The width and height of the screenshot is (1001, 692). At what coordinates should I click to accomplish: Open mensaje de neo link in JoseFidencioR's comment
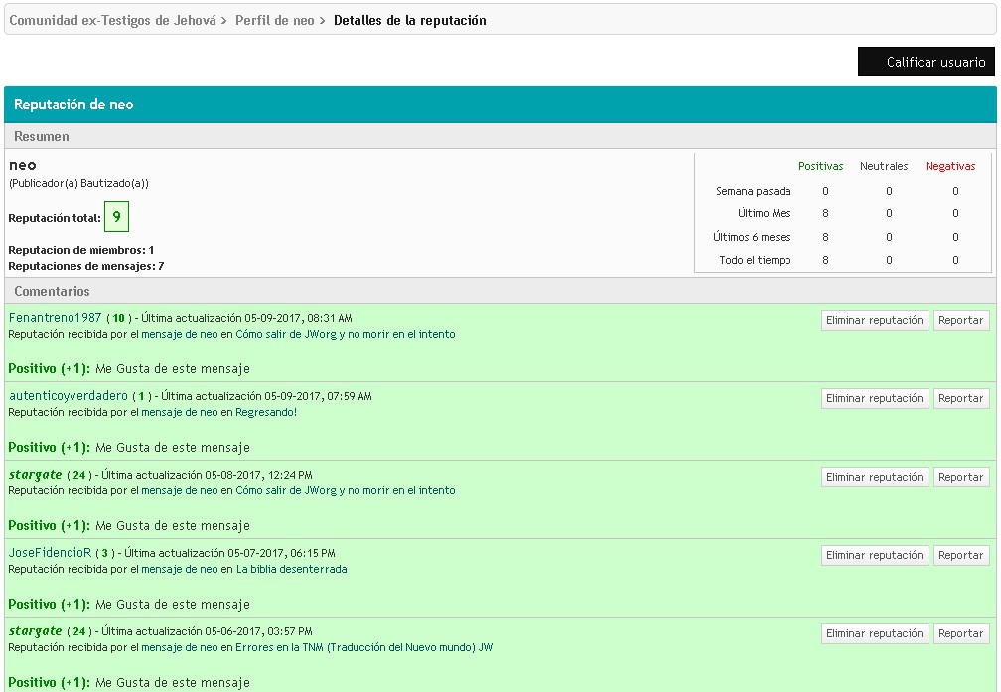point(179,570)
